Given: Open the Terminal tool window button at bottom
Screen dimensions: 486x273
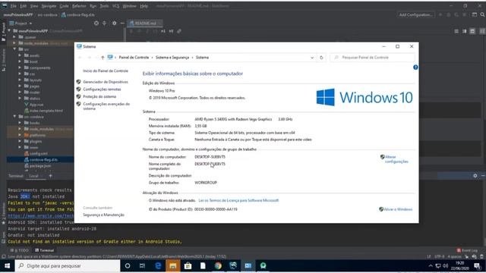Looking at the screenshot, I should pyautogui.click(x=45, y=250).
